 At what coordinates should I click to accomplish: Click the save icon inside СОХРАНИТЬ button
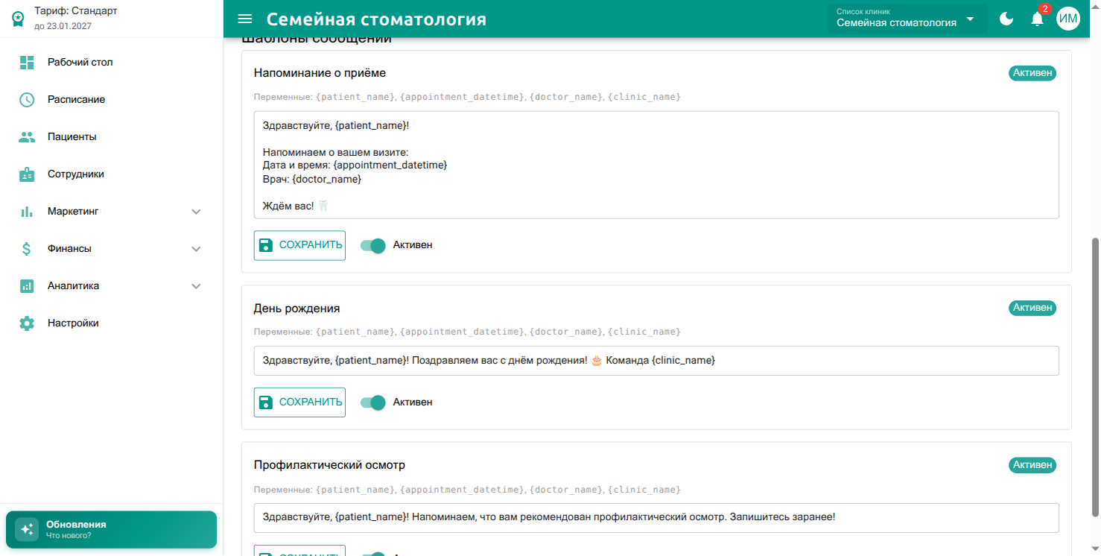(x=266, y=244)
